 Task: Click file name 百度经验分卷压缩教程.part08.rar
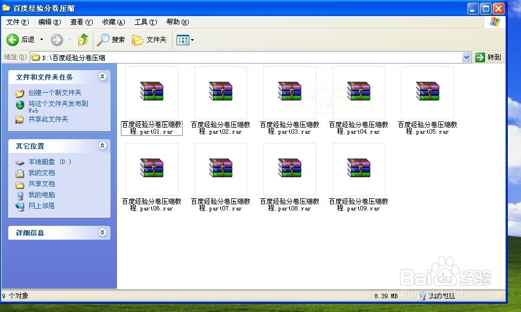click(x=290, y=205)
